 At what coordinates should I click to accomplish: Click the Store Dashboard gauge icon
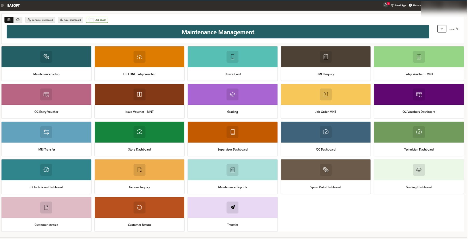coord(139,132)
